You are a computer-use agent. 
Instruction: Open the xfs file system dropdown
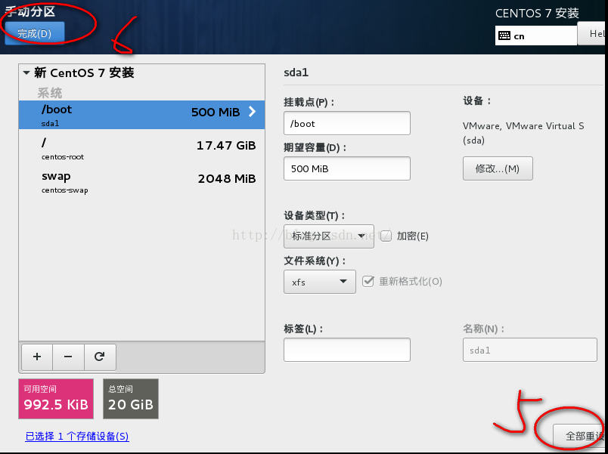pyautogui.click(x=320, y=282)
